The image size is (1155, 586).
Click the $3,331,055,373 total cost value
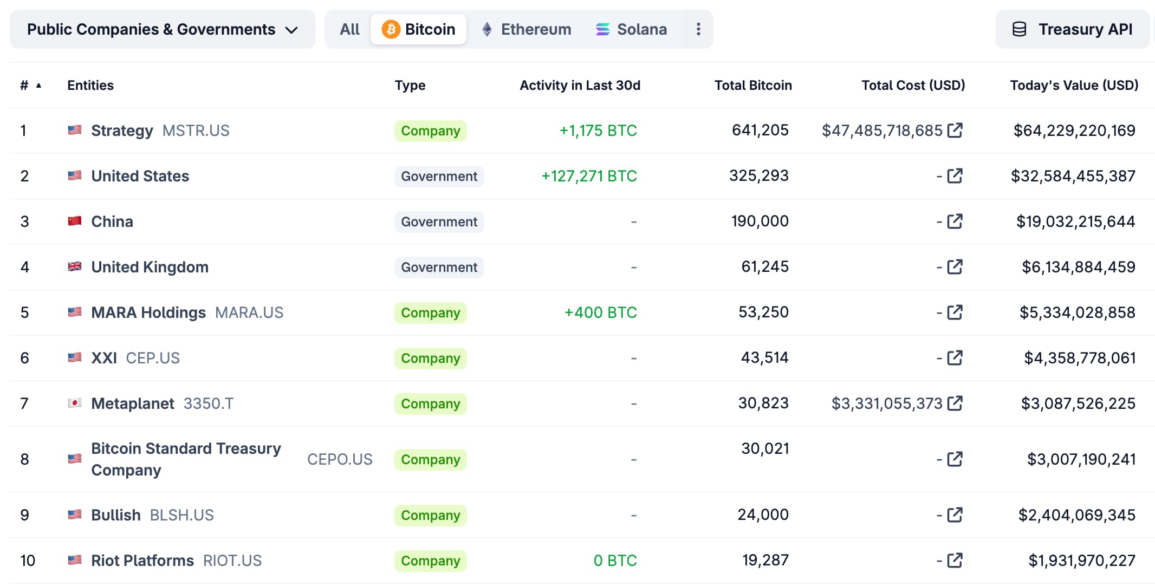click(887, 403)
